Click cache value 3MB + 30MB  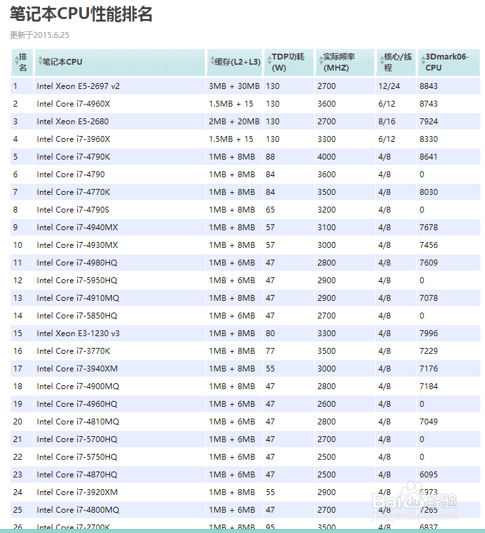pyautogui.click(x=234, y=86)
